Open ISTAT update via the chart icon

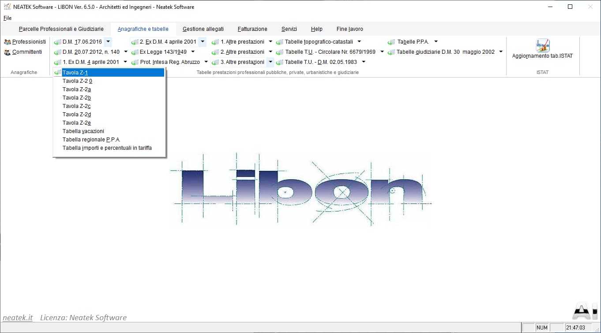coord(542,45)
